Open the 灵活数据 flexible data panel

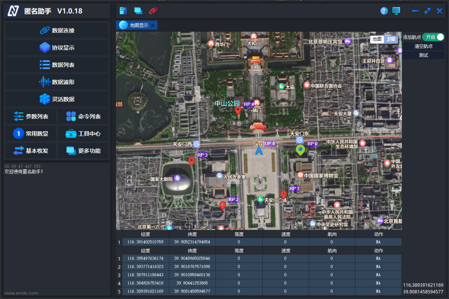tap(57, 99)
